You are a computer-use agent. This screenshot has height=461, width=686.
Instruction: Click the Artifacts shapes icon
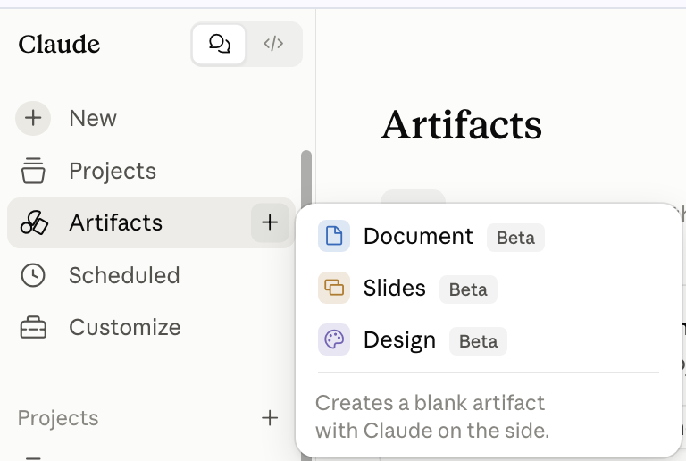click(34, 222)
